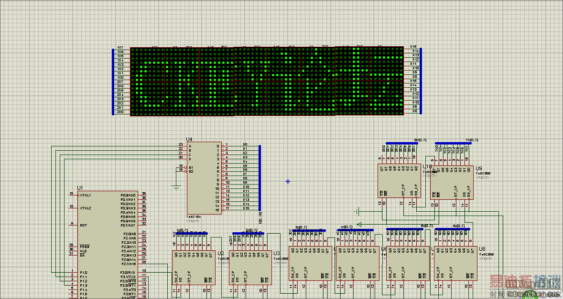Click the D15 wire label at U4
Viewport: 563px width, 299px height.
pos(246,208)
